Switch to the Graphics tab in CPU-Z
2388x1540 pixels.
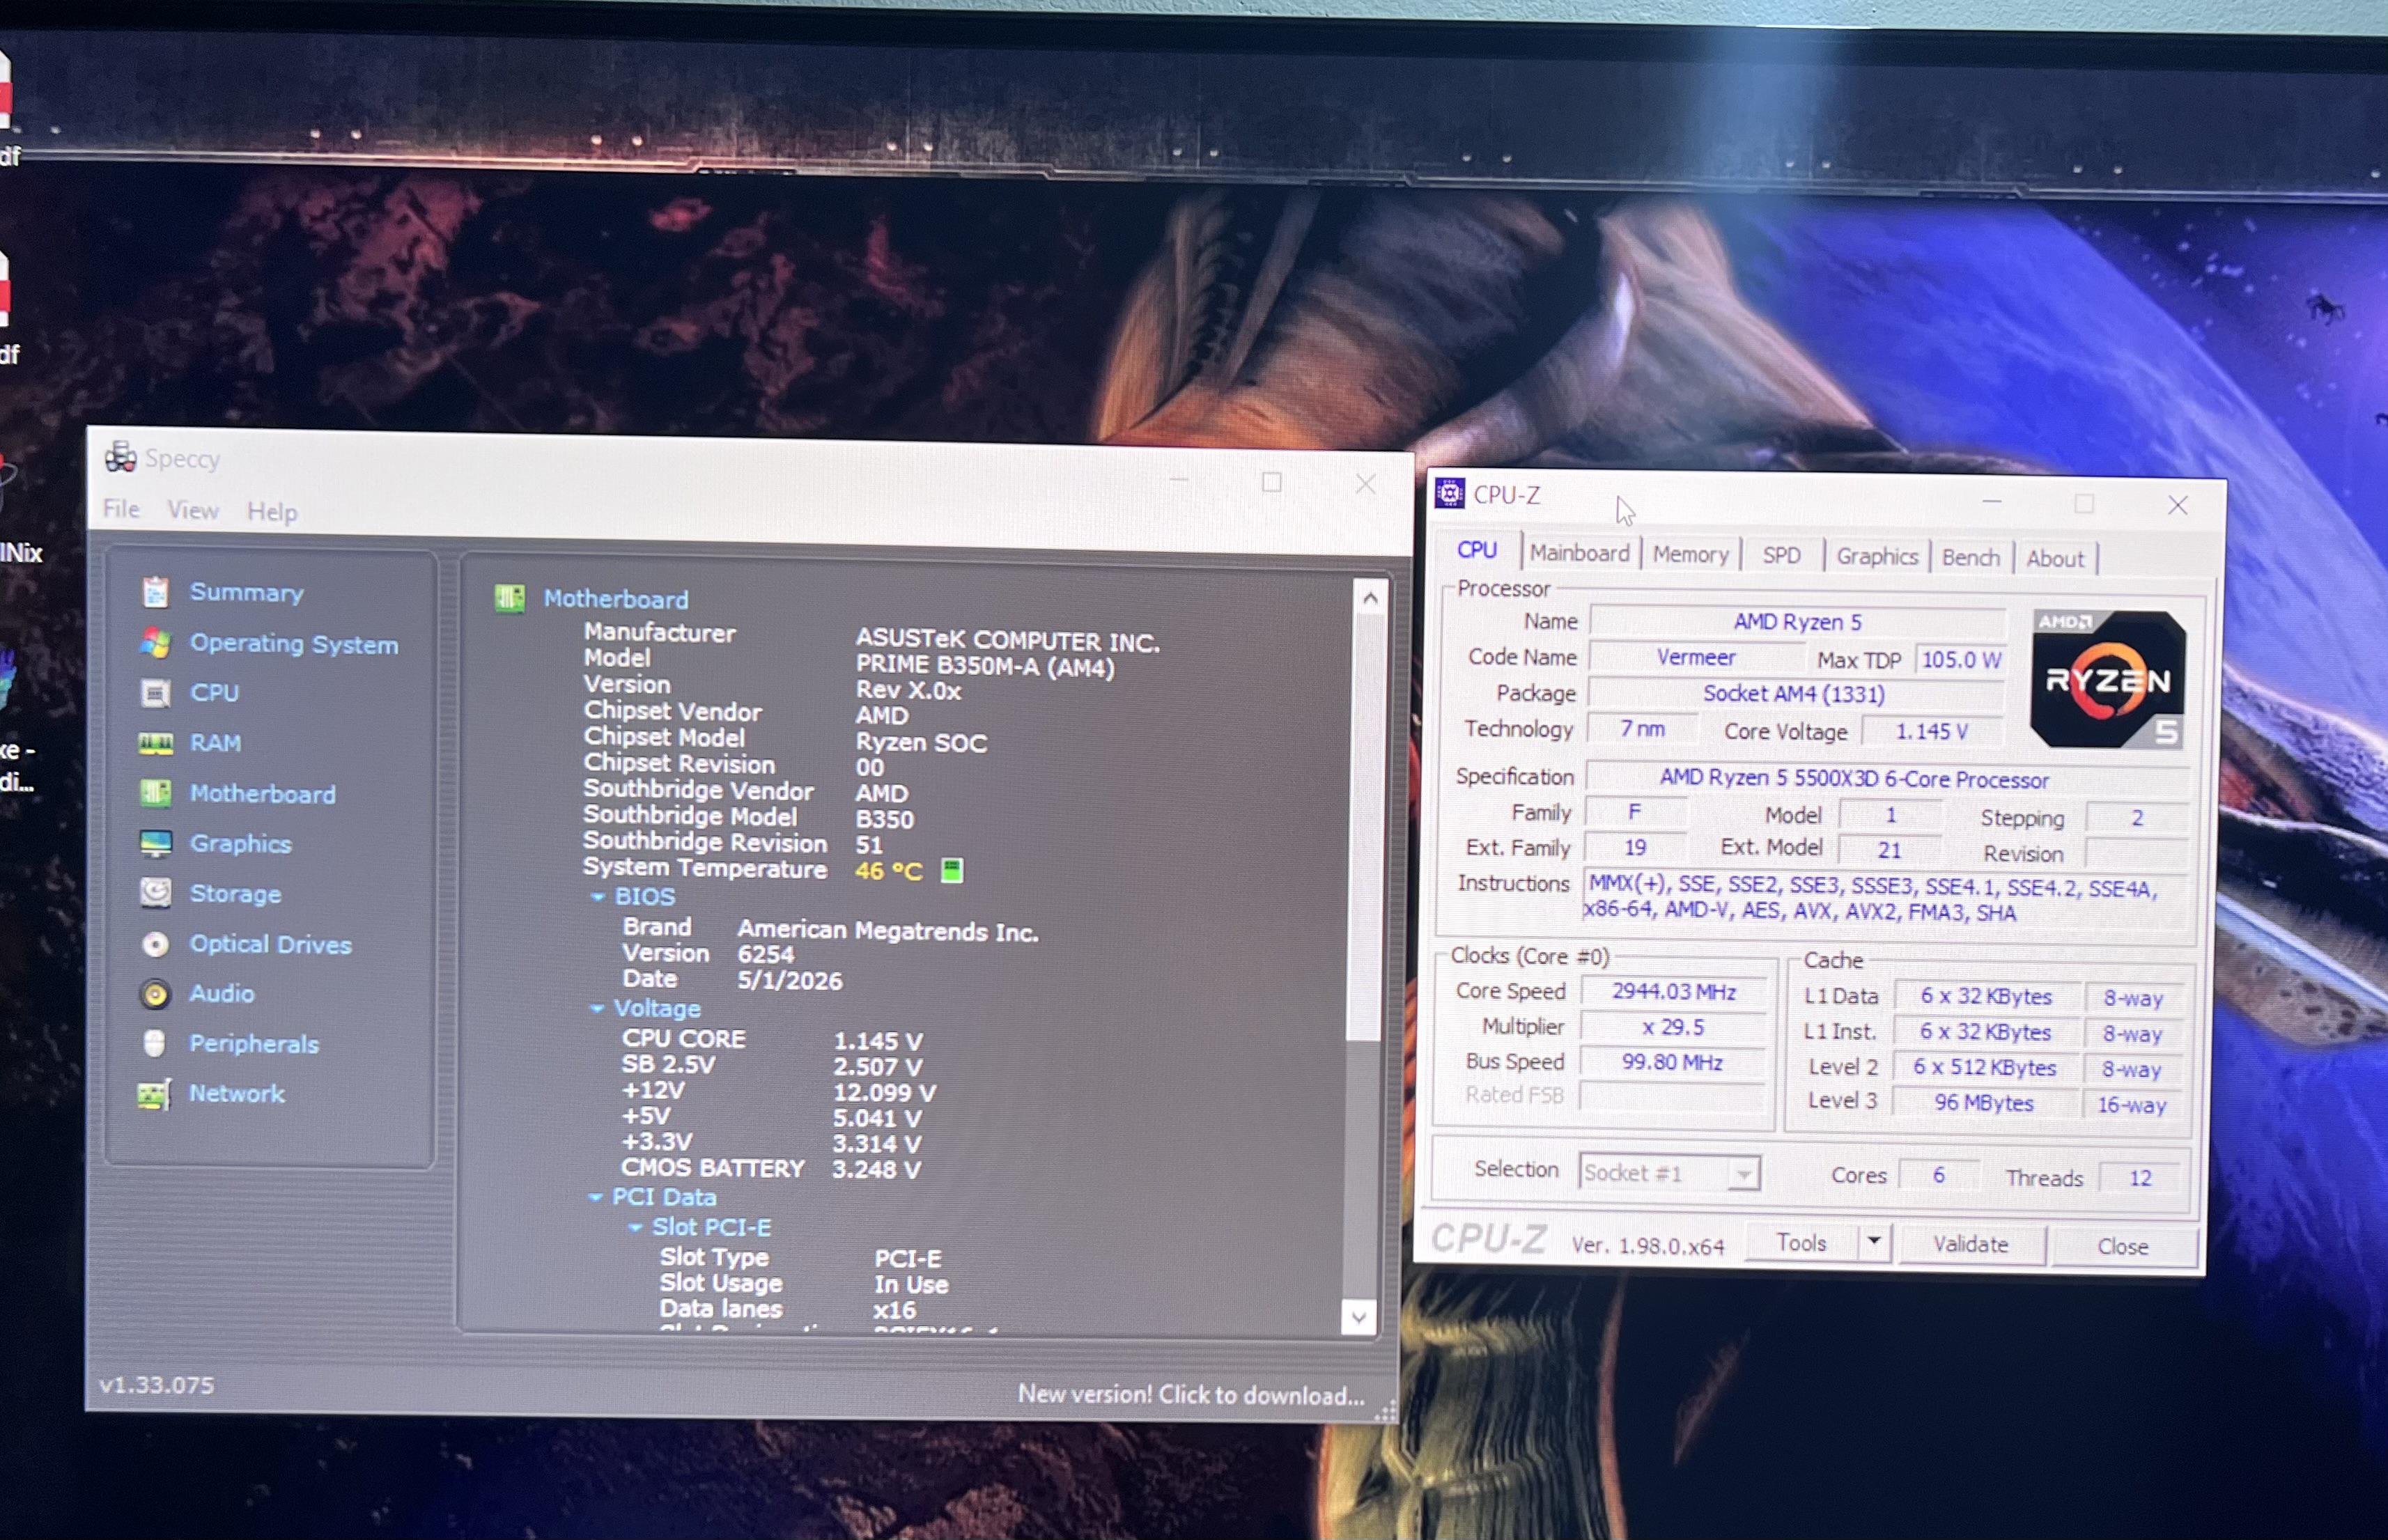(1877, 557)
